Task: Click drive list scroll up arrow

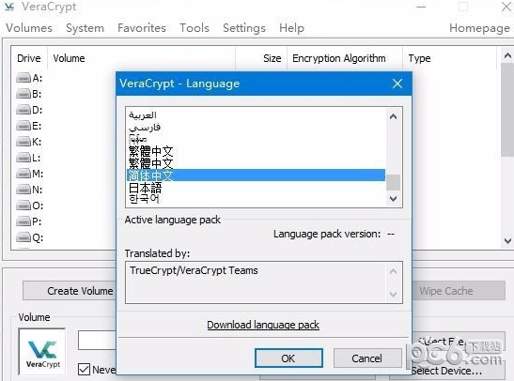Action: coord(507,56)
